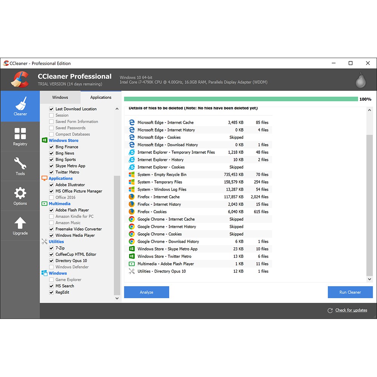Select the Applications tab
Viewport: 377px width, 377px height.
tap(101, 97)
